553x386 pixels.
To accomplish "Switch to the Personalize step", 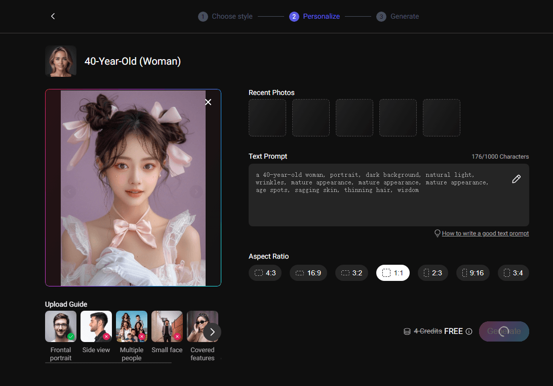I will click(314, 16).
